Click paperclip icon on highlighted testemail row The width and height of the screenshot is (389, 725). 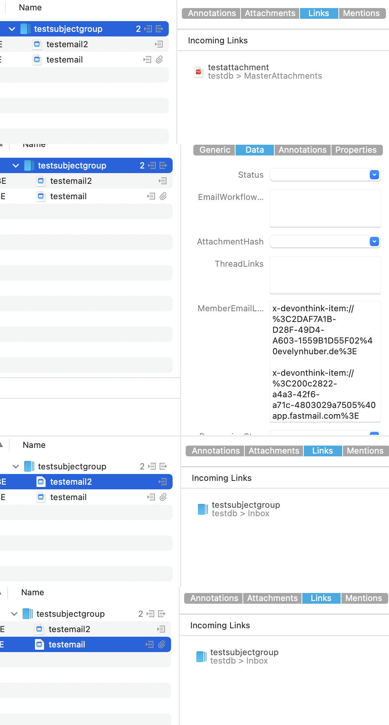coord(162,644)
